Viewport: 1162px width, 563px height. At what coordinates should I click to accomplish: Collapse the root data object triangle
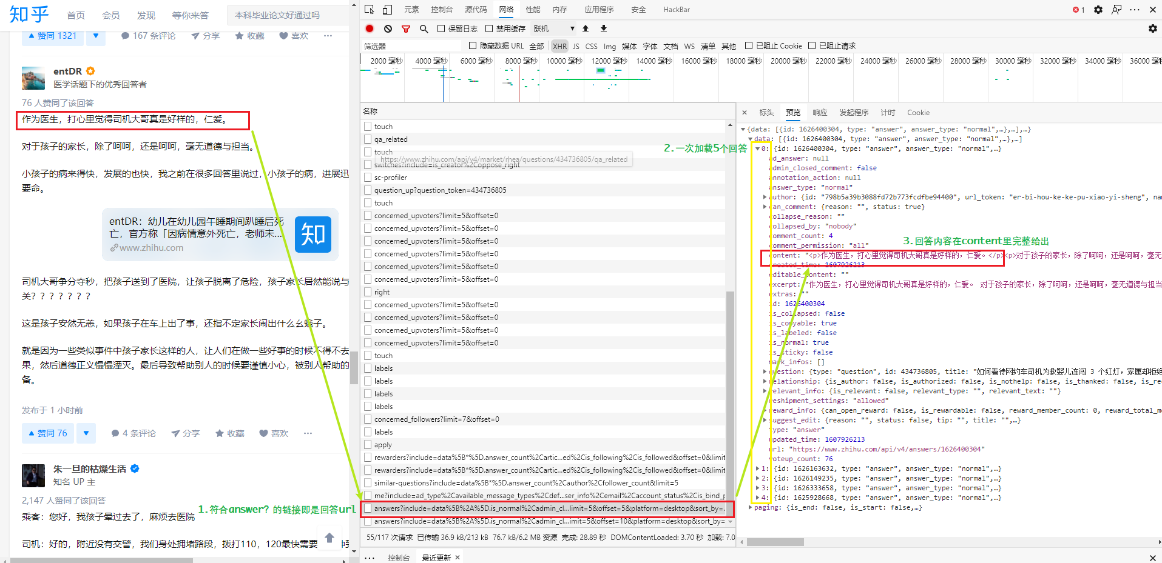[x=743, y=129]
